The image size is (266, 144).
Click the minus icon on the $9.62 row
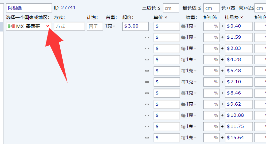147,104
